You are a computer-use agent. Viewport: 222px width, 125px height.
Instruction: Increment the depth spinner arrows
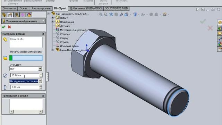click(x=41, y=86)
